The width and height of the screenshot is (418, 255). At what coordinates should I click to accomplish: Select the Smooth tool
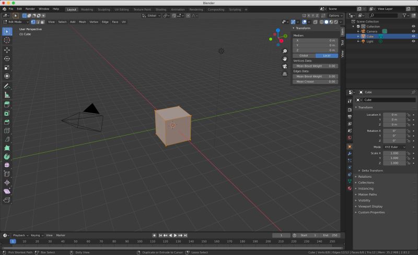7,165
